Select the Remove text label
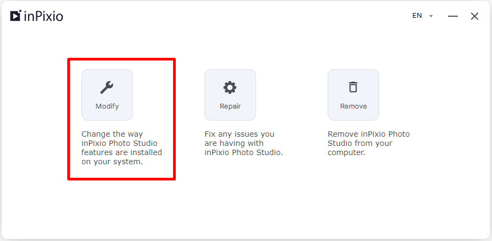Viewport: 492px width, 241px height. 353,106
